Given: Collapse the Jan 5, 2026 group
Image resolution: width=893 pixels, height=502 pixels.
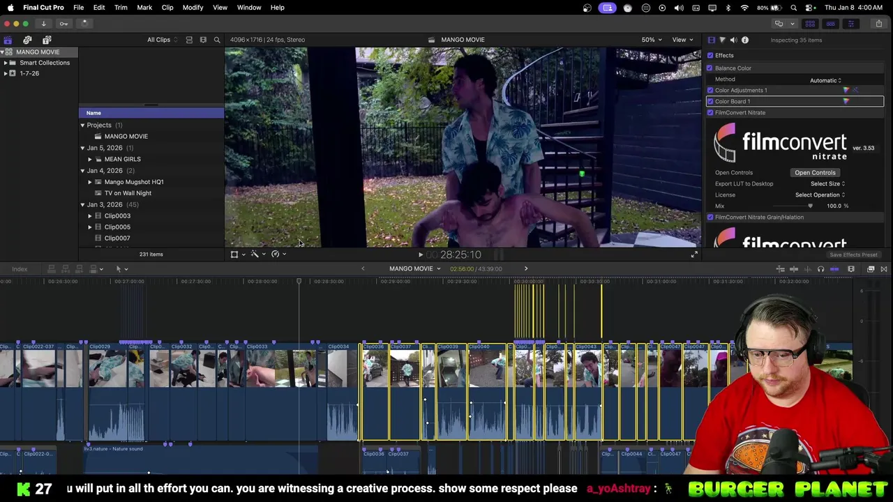Looking at the screenshot, I should pyautogui.click(x=82, y=148).
